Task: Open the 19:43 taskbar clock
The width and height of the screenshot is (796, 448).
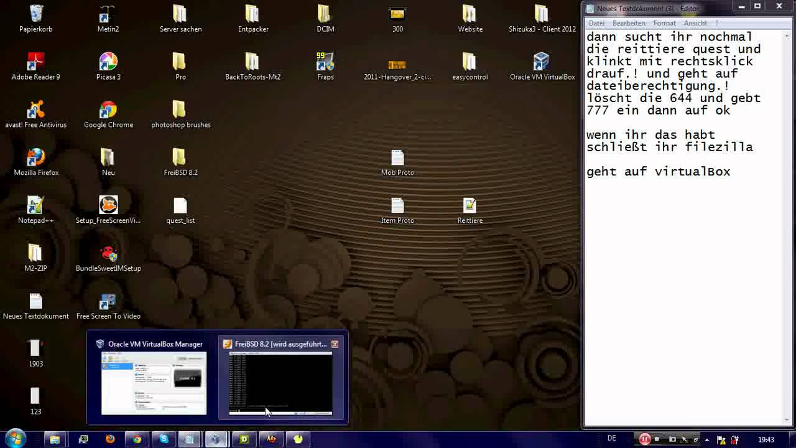Action: click(x=766, y=439)
